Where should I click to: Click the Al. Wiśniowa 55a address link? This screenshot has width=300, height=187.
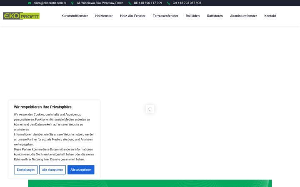[x=100, y=3]
